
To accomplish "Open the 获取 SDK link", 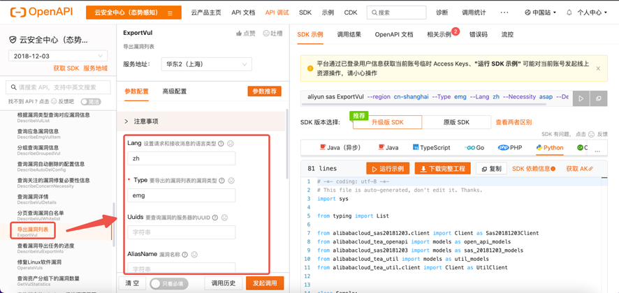I will [66, 68].
